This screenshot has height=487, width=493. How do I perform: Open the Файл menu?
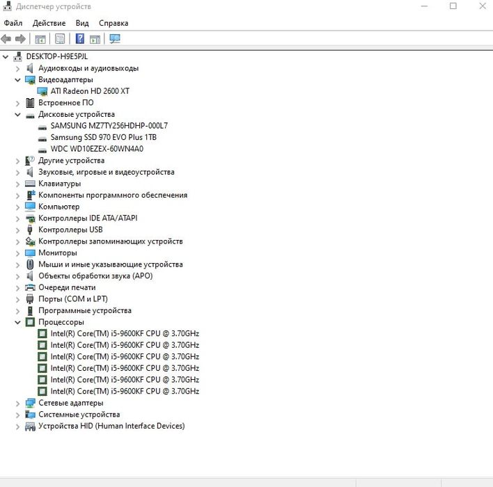click(x=13, y=23)
